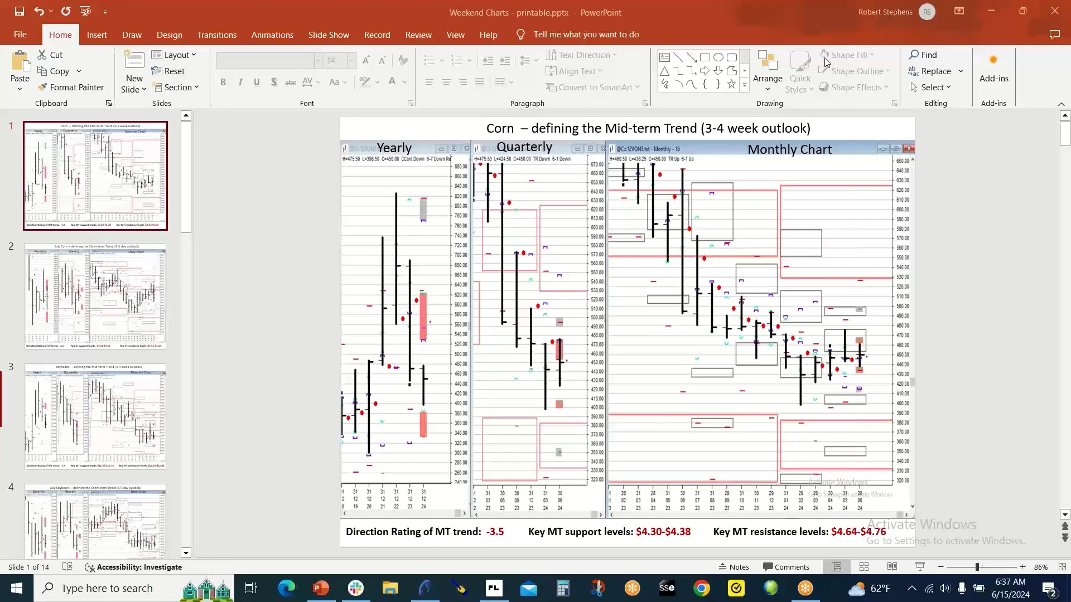Click the Paste clipboard icon
Image resolution: width=1071 pixels, height=602 pixels.
click(20, 61)
